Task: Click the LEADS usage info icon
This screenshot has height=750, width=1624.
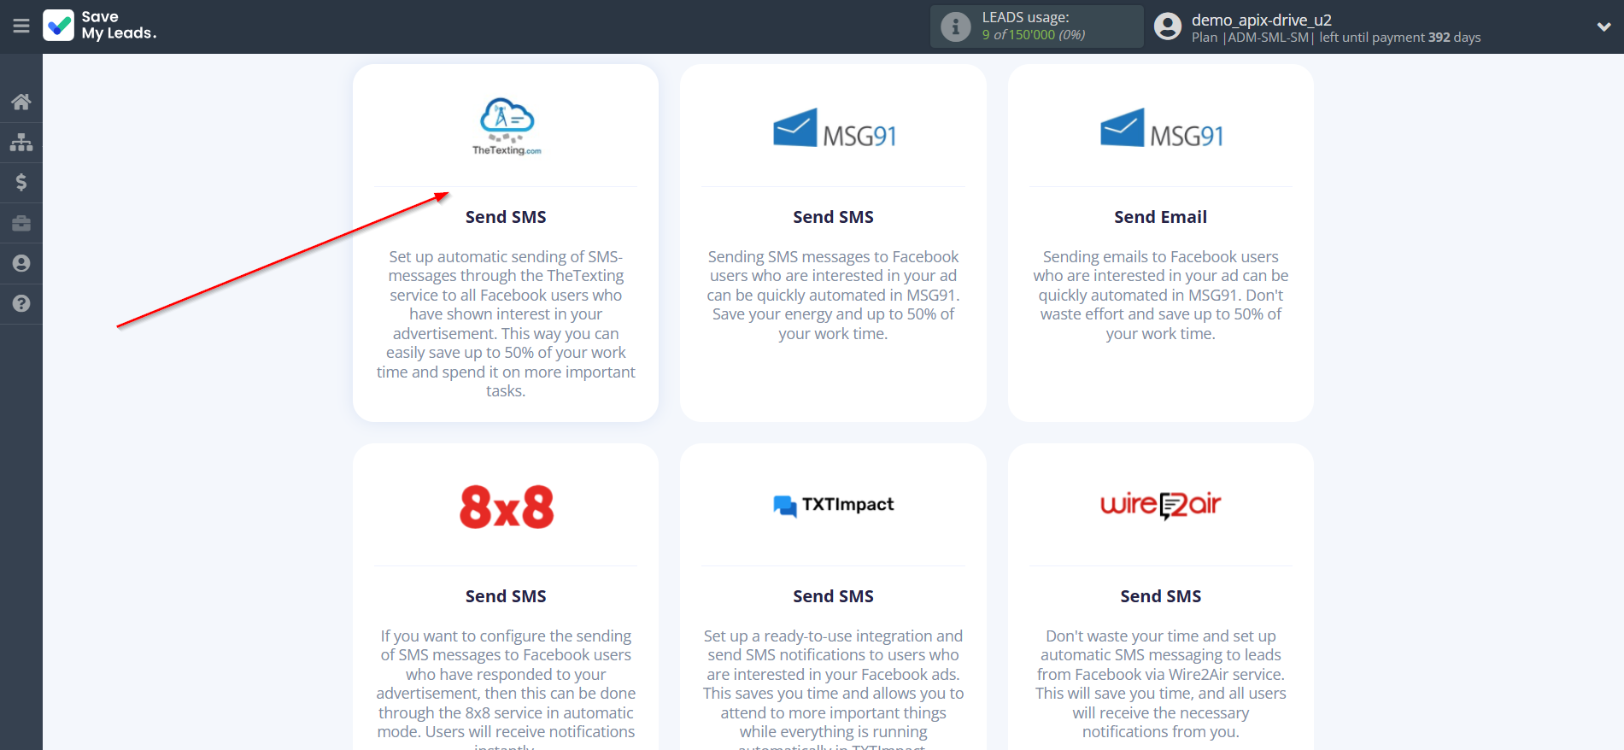Action: pos(955,26)
